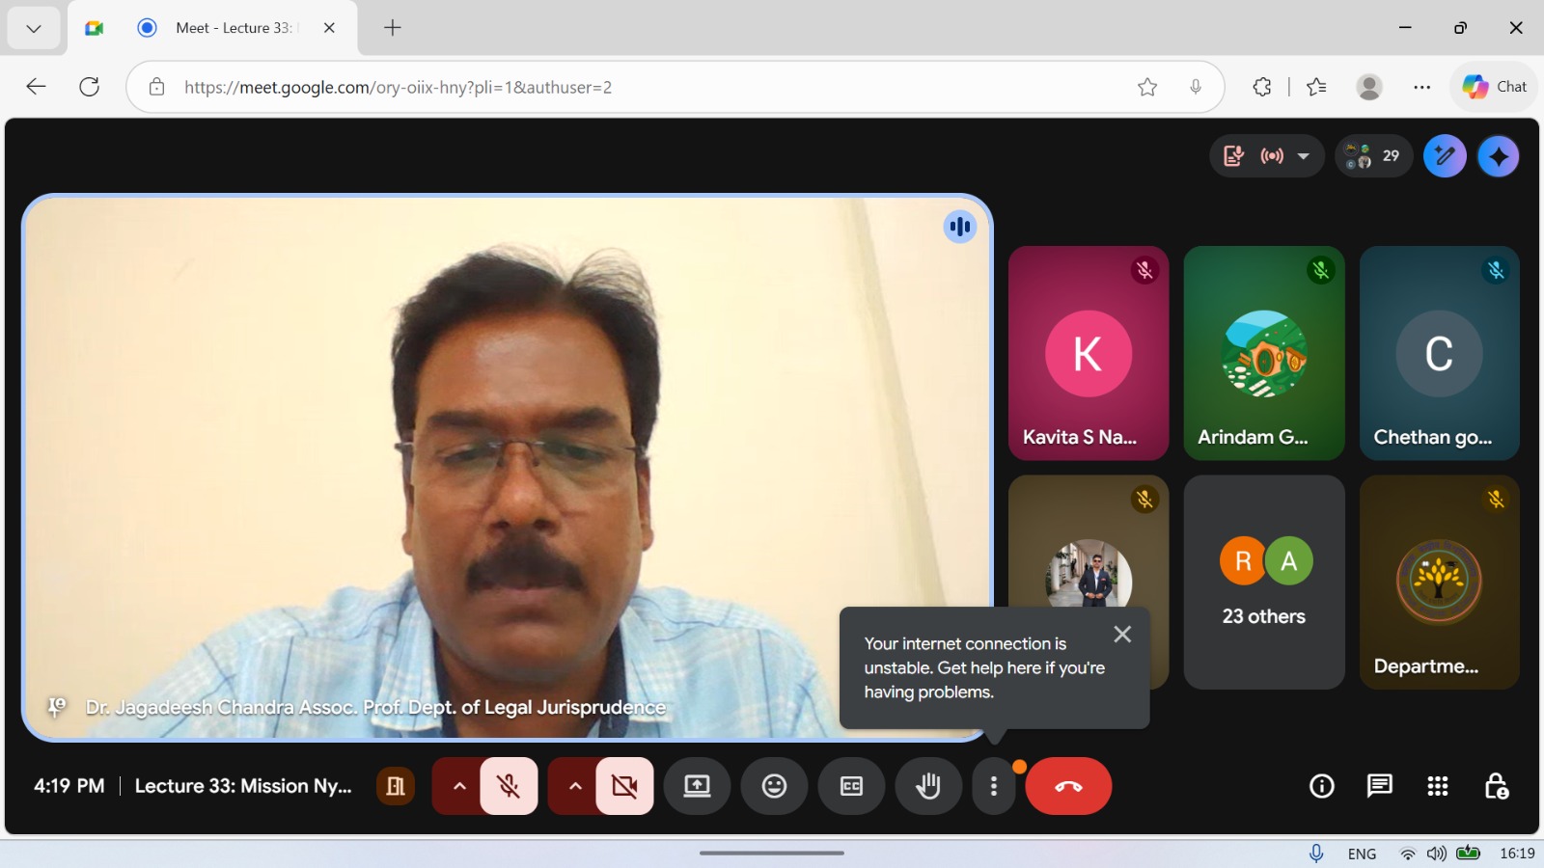The image size is (1544, 868).
Task: Open the chat with everyone panel
Action: coord(1380,786)
